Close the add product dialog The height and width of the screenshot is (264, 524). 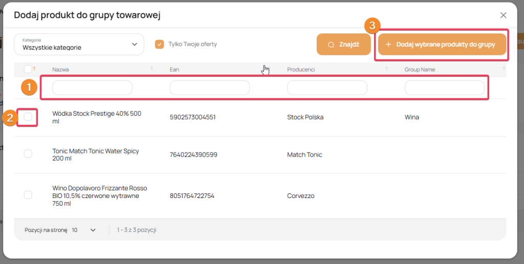click(503, 15)
